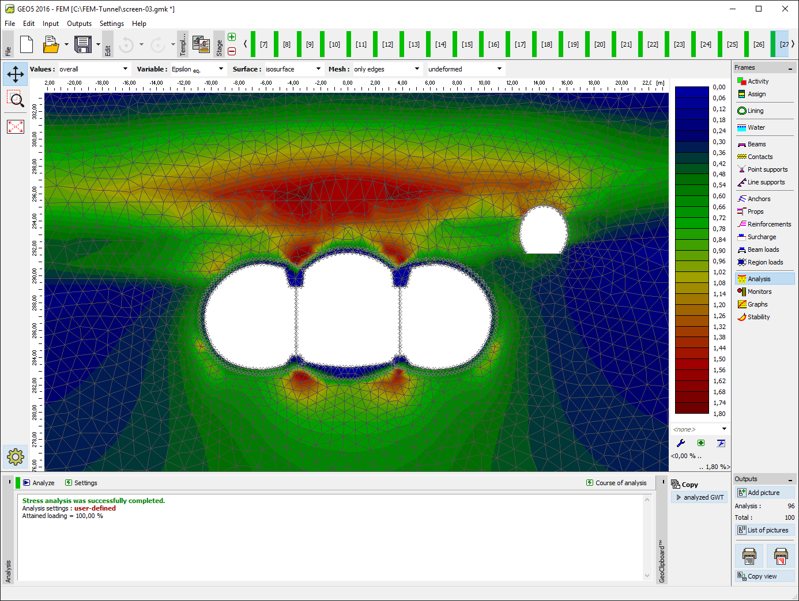Toggle the Course of analysis option
Image resolution: width=799 pixels, height=601 pixels.
tap(616, 483)
